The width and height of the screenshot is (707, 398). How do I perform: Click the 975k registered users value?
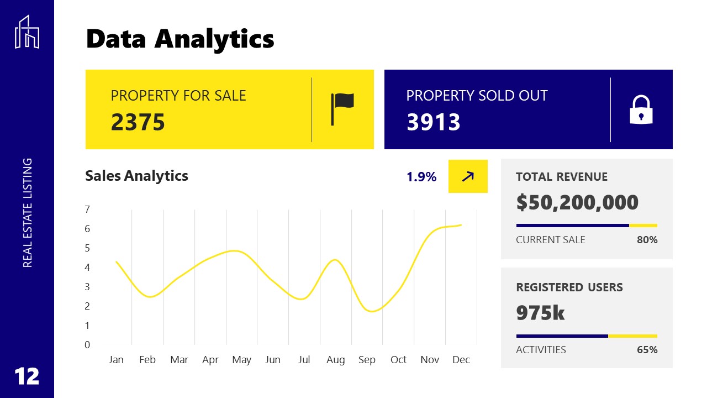tap(540, 313)
